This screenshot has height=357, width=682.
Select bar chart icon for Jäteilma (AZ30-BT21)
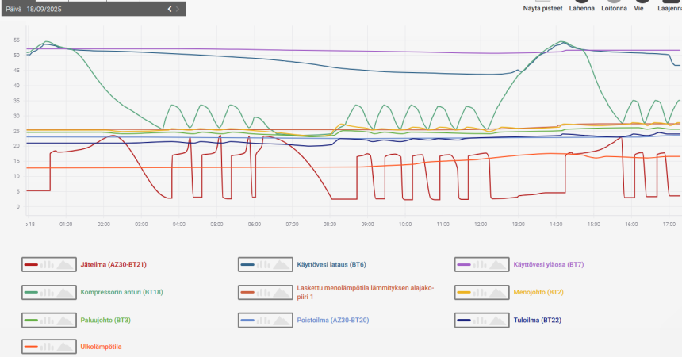tap(48, 264)
